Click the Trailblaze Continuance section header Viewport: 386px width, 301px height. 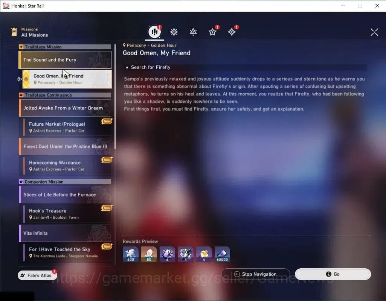point(65,95)
